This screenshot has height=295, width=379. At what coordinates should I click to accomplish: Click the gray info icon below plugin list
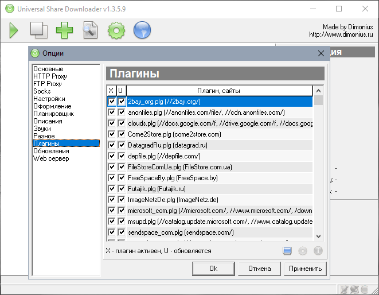(x=318, y=251)
